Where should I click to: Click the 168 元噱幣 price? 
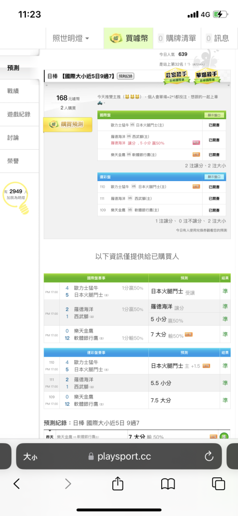click(x=68, y=98)
